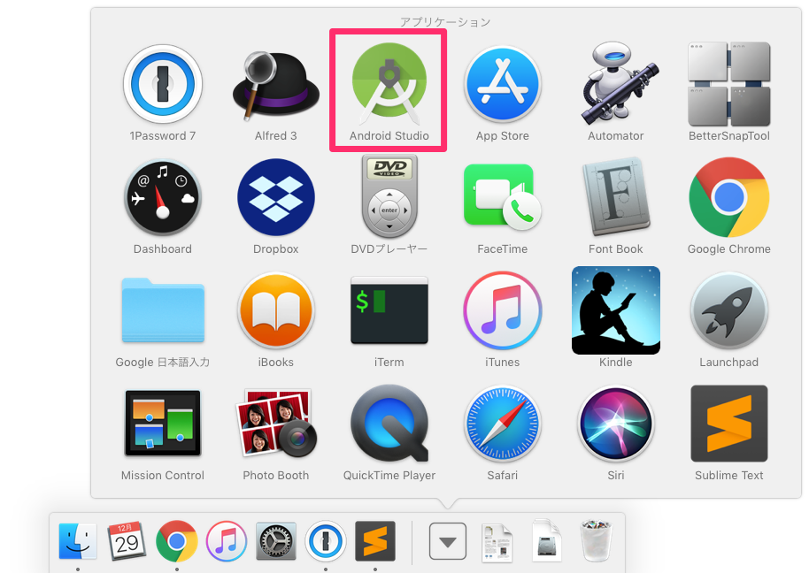Launch iTerm terminal app

coord(389,310)
